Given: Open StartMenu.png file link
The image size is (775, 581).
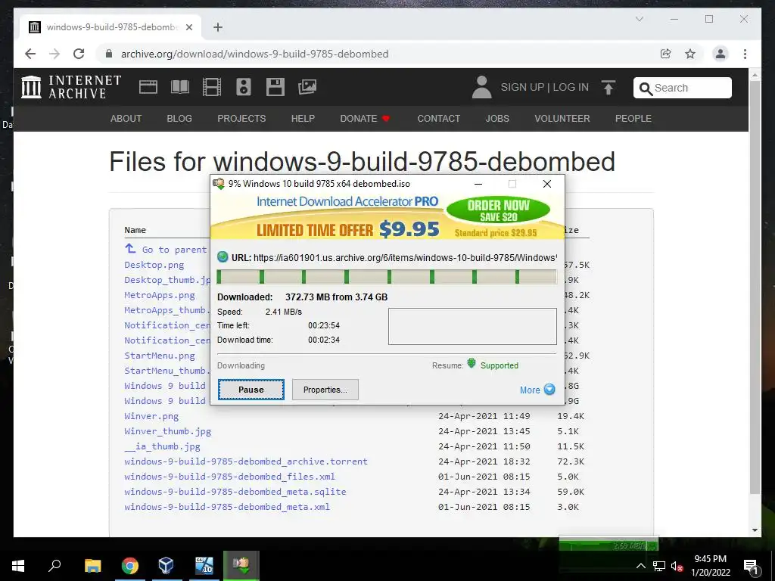Looking at the screenshot, I should point(160,356).
